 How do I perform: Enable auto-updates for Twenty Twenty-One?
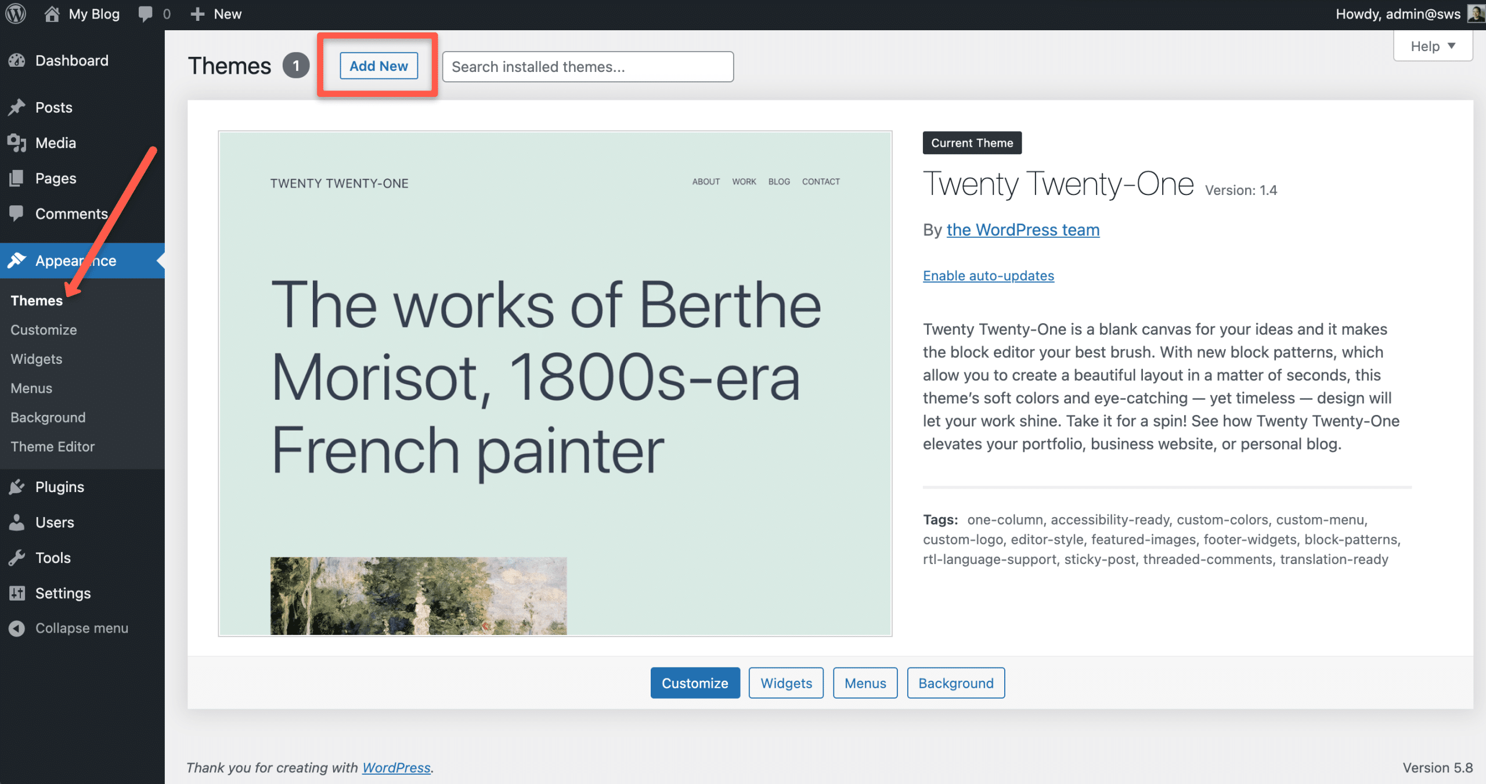click(x=988, y=276)
